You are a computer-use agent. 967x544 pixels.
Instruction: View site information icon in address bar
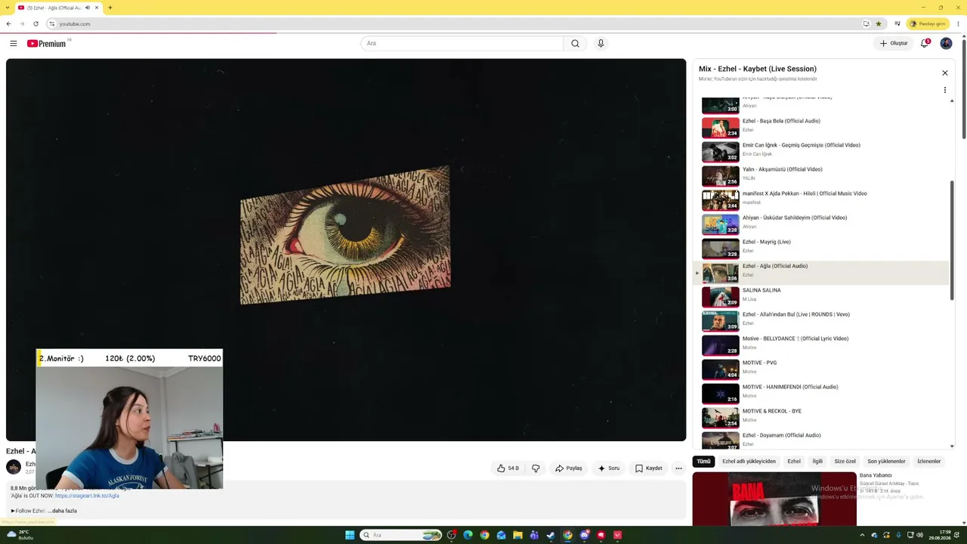pyautogui.click(x=51, y=23)
